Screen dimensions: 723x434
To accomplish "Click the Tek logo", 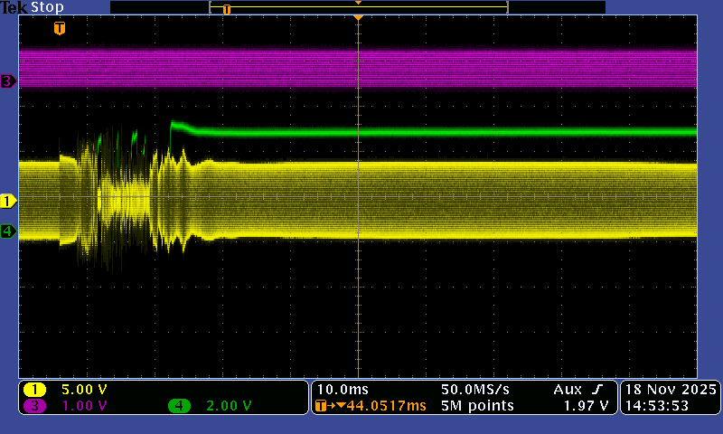I will [14, 7].
